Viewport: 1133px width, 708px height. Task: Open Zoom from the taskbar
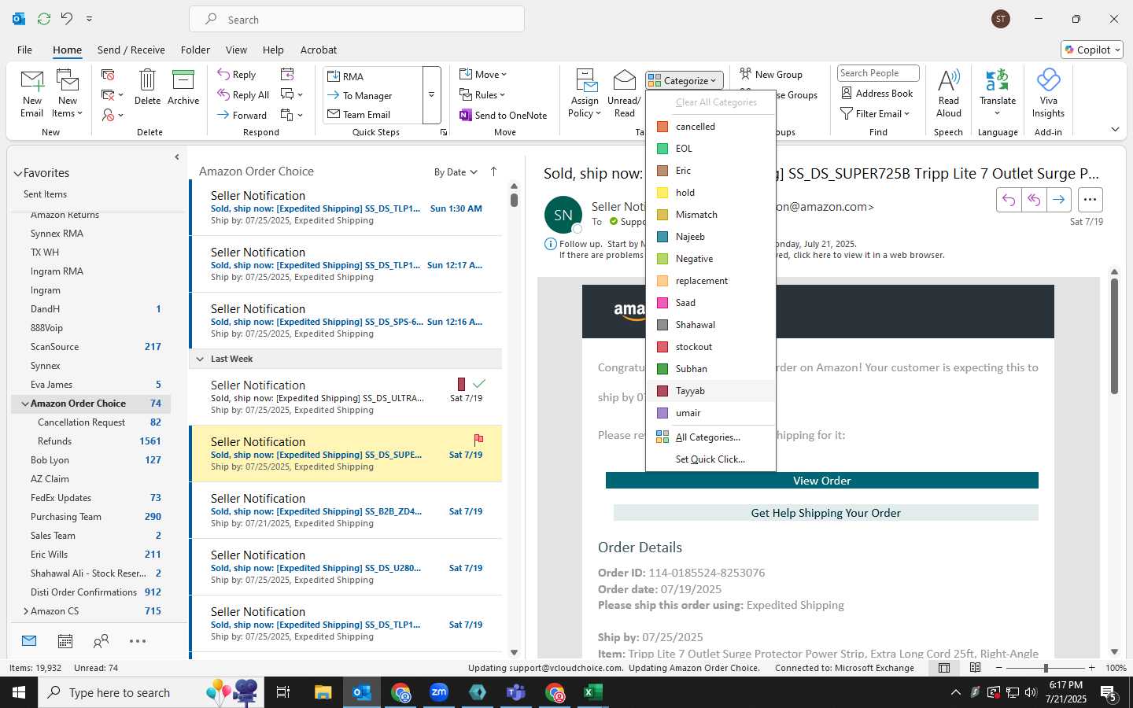coord(439,692)
